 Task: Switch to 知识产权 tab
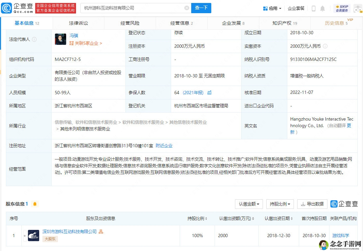285,23
